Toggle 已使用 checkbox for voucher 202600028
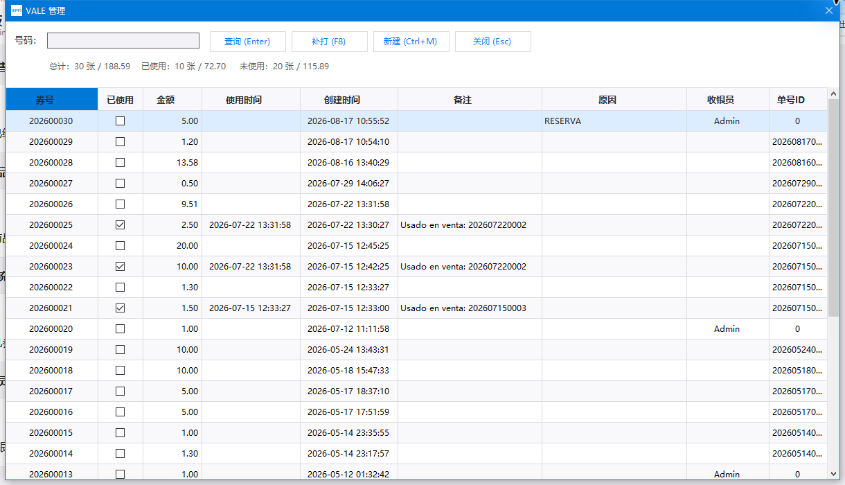845x485 pixels. (121, 163)
